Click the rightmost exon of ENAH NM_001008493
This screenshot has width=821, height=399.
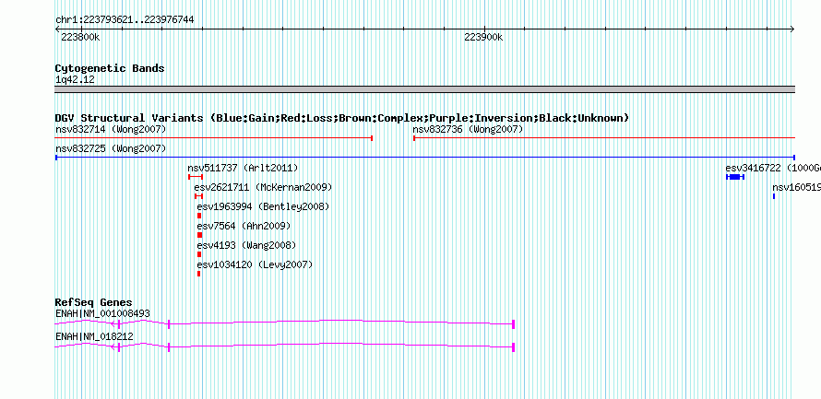514,323
